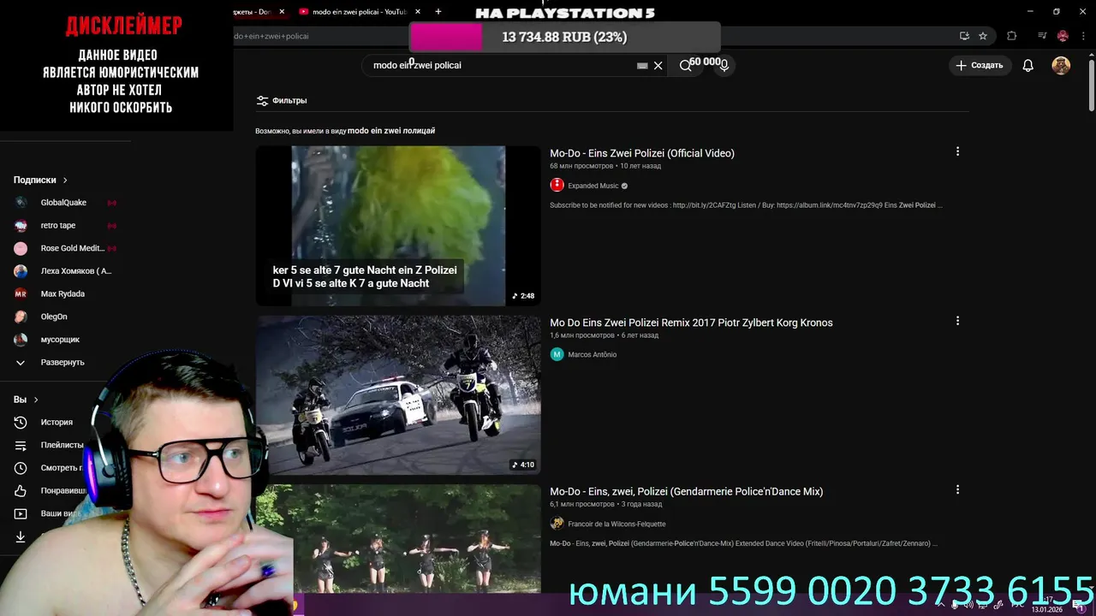Image resolution: width=1096 pixels, height=616 pixels.
Task: Open browser extensions puzzle icon
Action: [1012, 36]
